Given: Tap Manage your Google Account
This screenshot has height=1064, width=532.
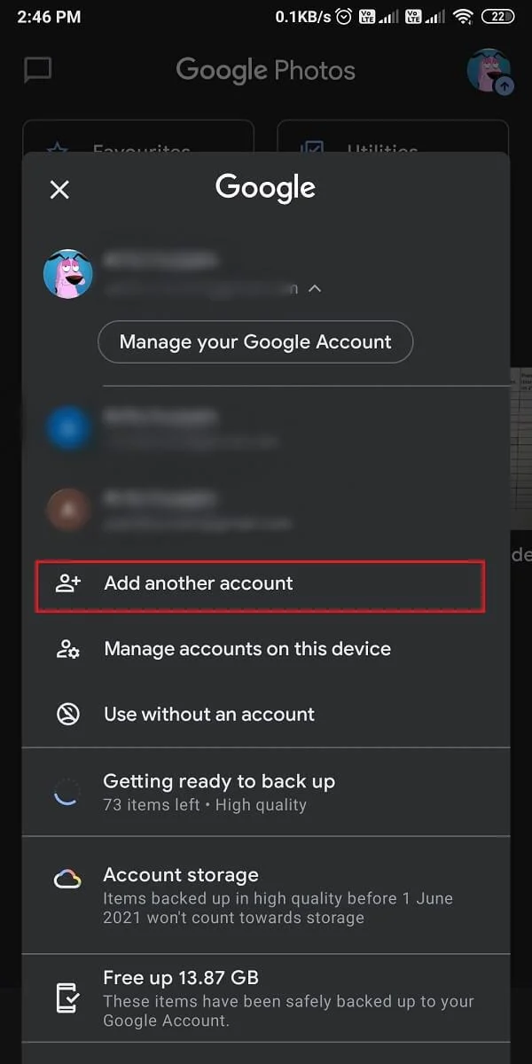Looking at the screenshot, I should tap(255, 341).
